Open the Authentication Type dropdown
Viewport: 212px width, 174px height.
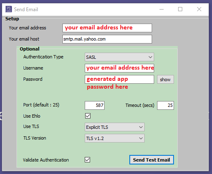point(119,57)
